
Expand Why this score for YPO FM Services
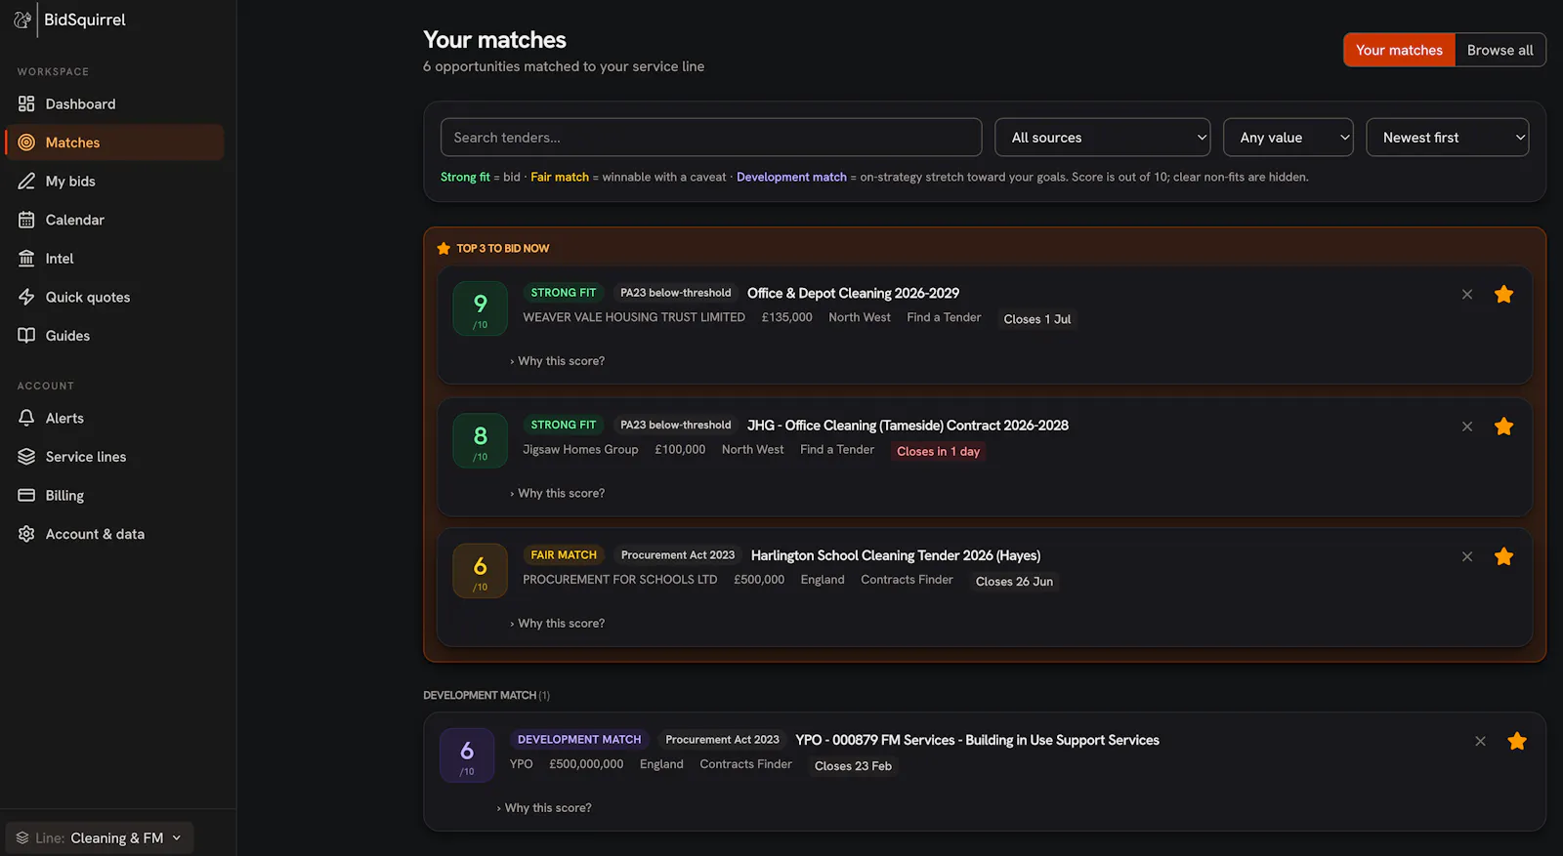544,807
